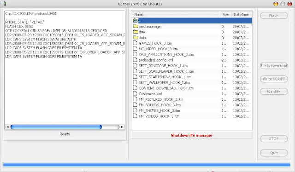Select the ORG_APPLICATIONS_HOOK_3.itm file name
The width and height of the screenshot is (295, 172).
166,54
